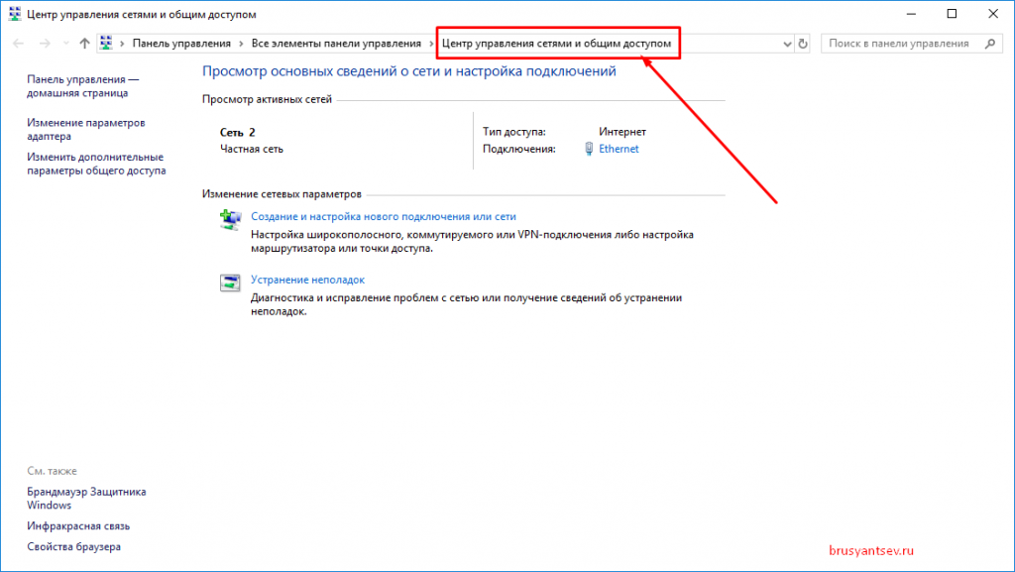Screen dimensions: 1015x572
Task: Click the Поиск в панели управления search field
Action: [x=912, y=44]
